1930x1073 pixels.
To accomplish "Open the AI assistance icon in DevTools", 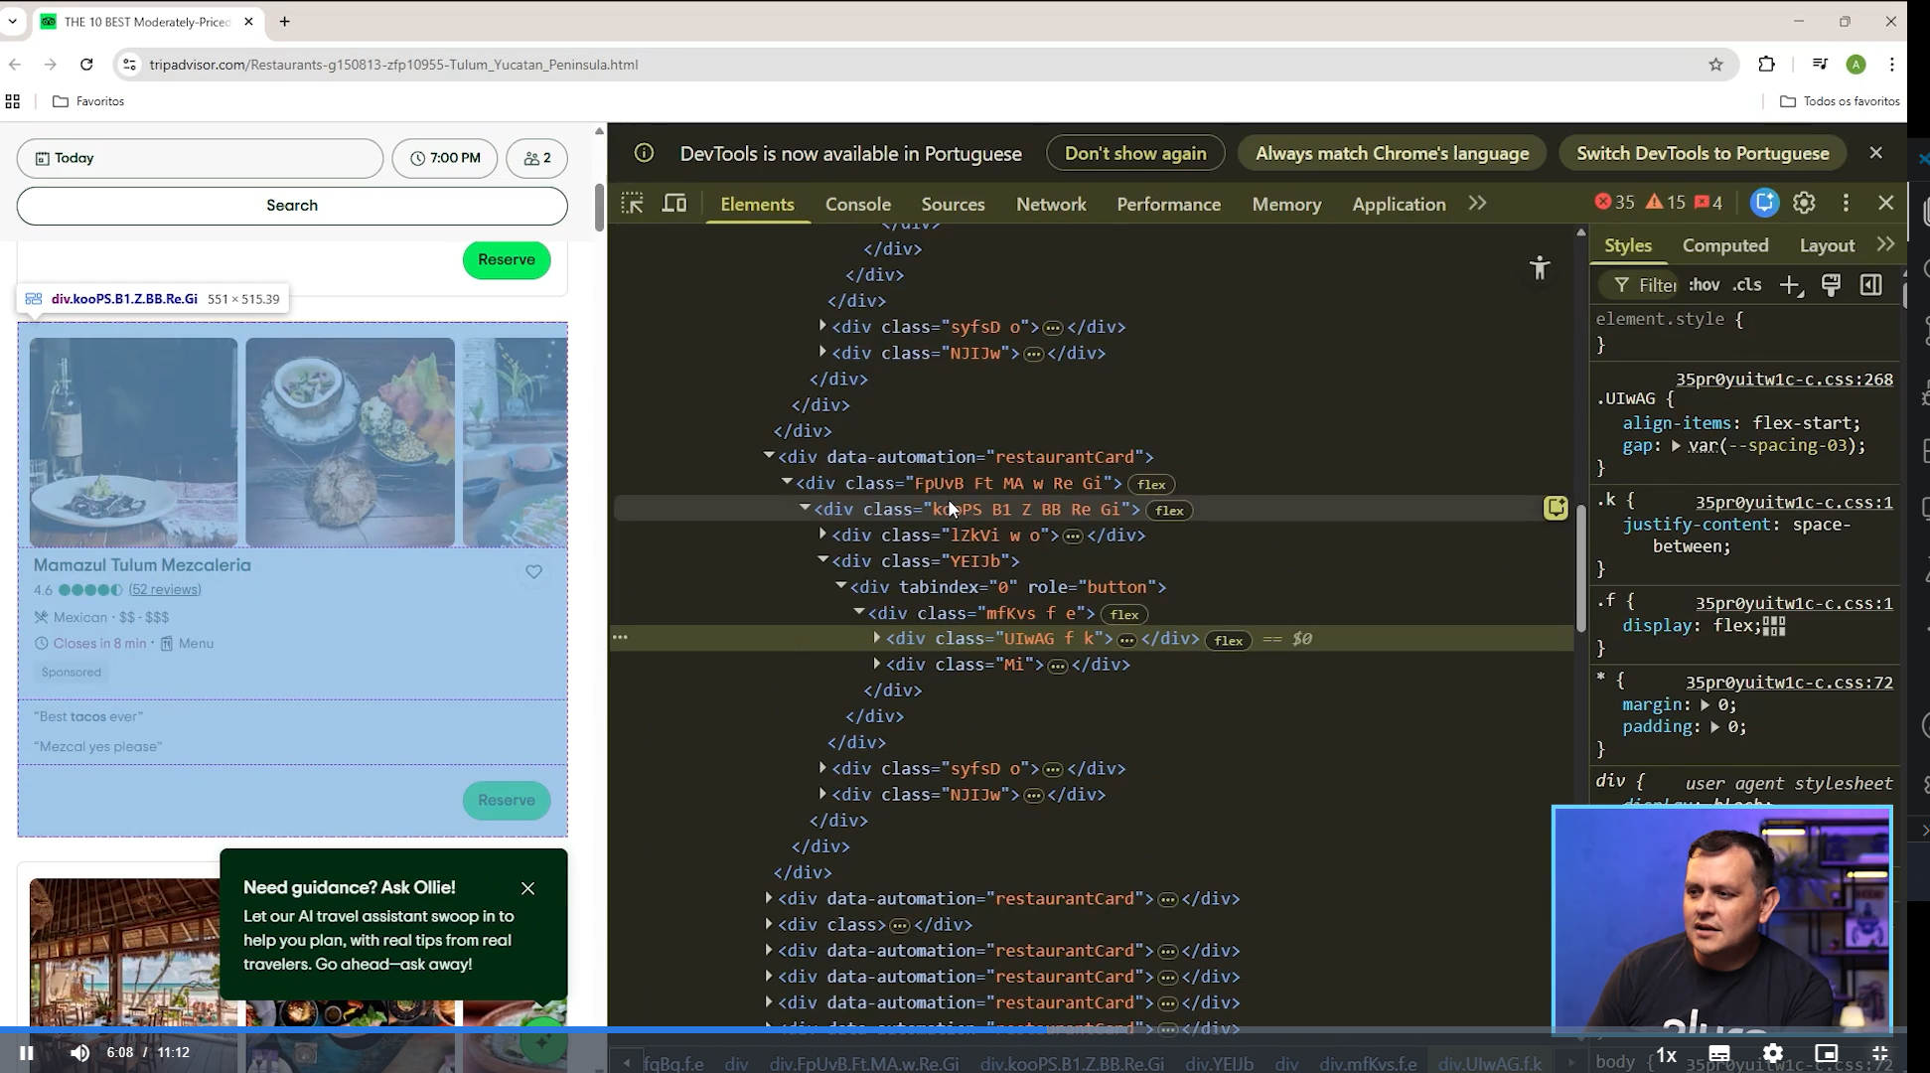I will pos(1764,203).
